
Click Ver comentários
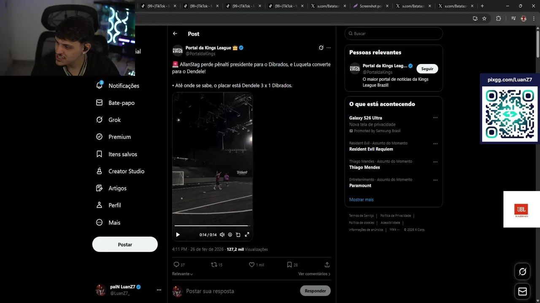pos(314,274)
